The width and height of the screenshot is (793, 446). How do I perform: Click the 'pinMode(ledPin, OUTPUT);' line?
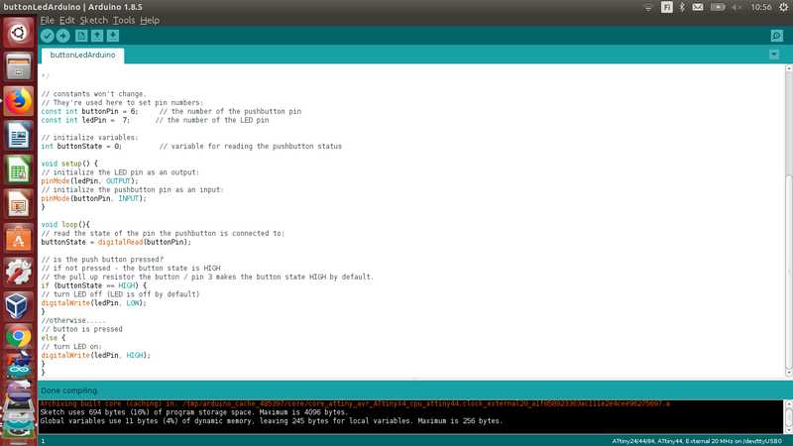tap(89, 181)
